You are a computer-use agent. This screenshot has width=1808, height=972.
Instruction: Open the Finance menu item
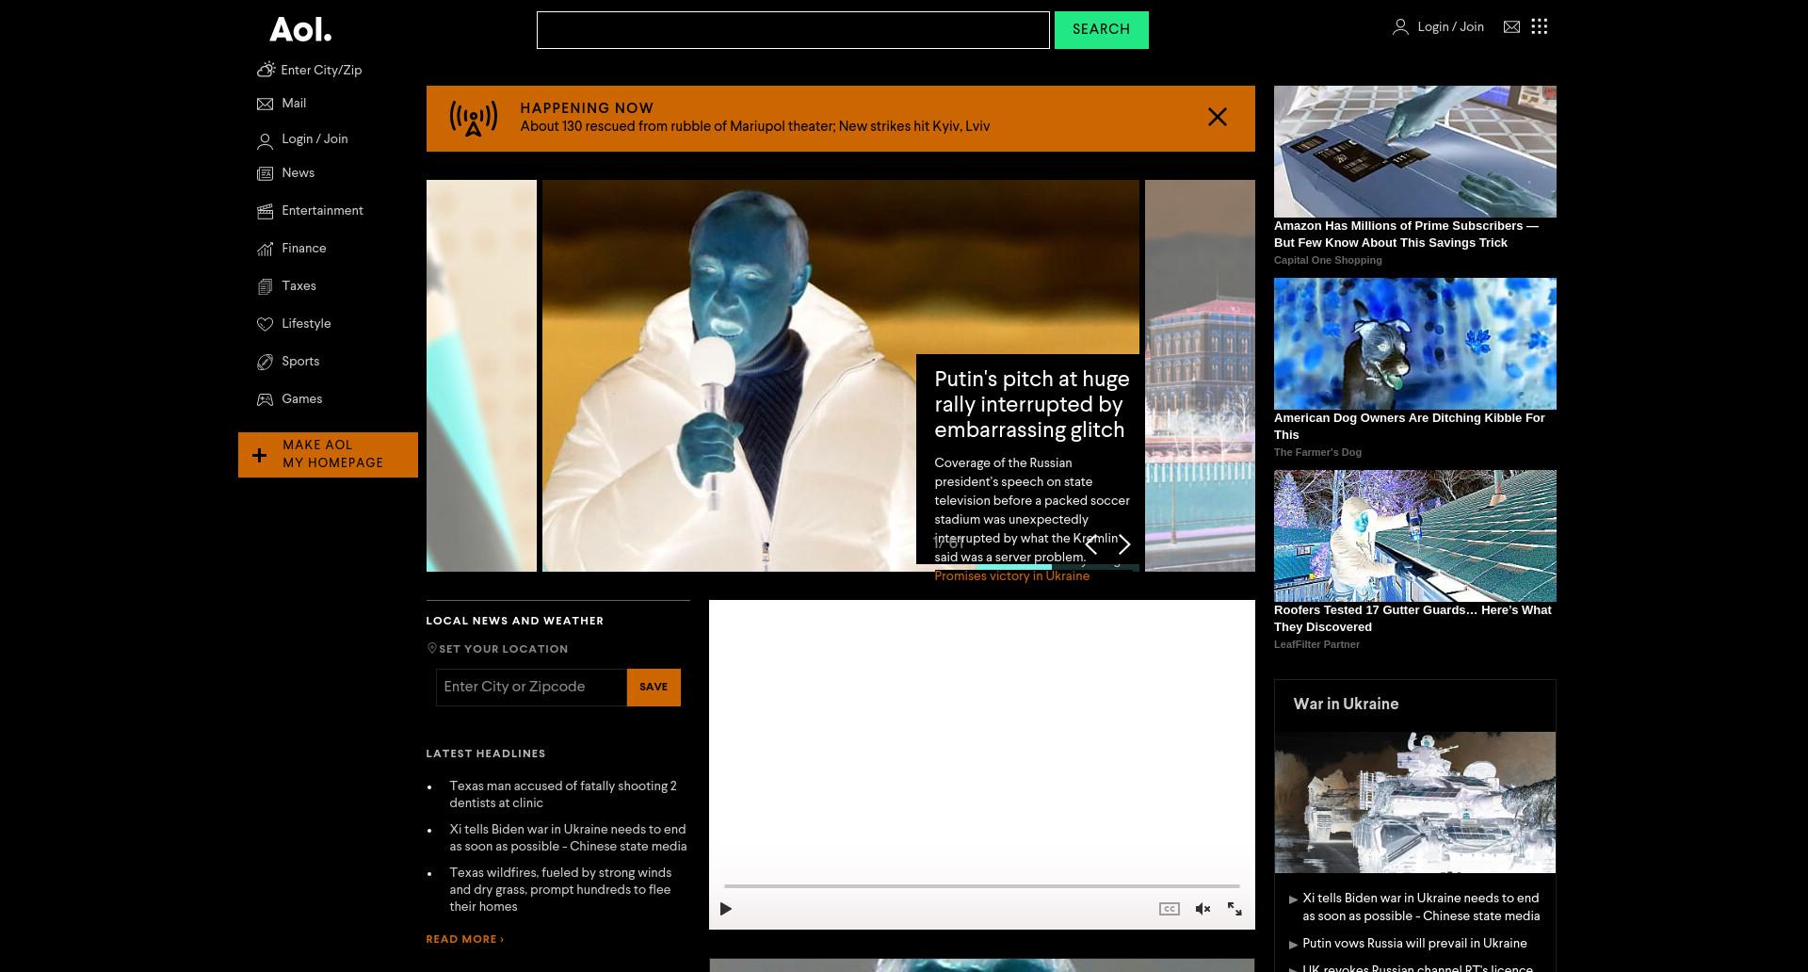pos(303,249)
